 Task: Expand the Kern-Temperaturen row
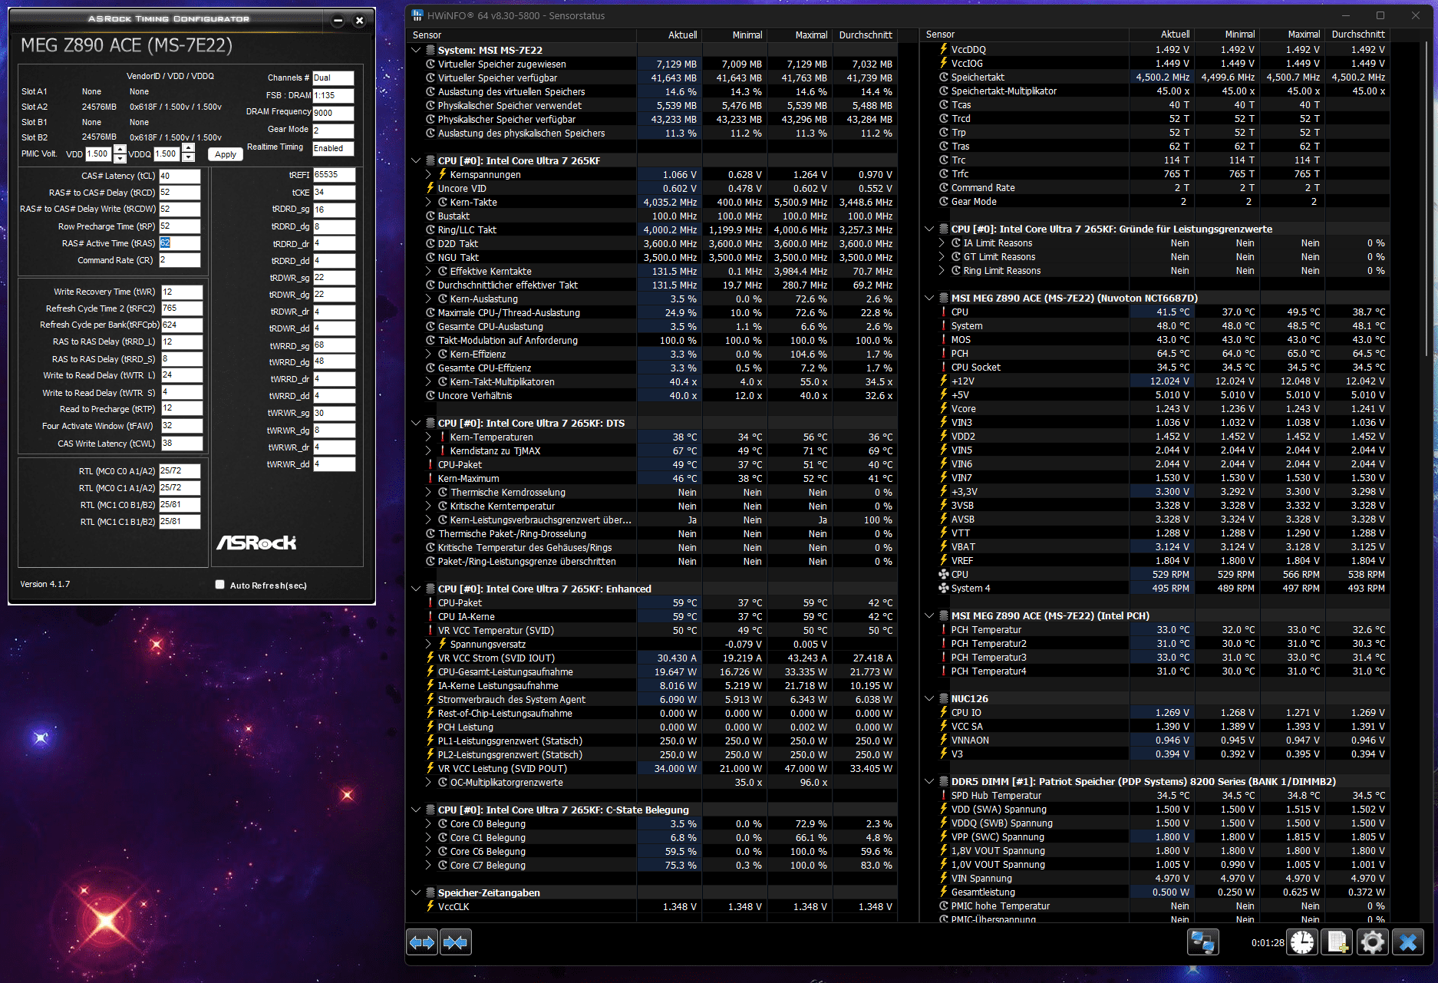pyautogui.click(x=429, y=437)
